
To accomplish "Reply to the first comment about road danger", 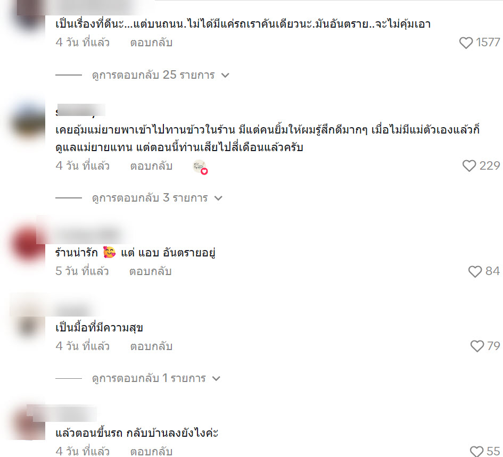I will (x=151, y=43).
